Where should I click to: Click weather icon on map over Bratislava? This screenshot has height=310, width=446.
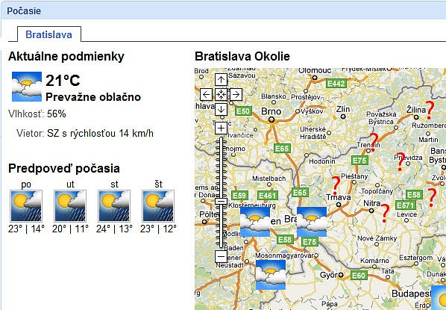click(312, 222)
